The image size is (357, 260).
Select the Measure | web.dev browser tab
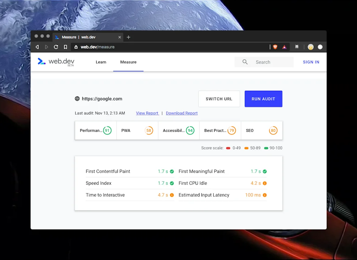tap(85, 37)
